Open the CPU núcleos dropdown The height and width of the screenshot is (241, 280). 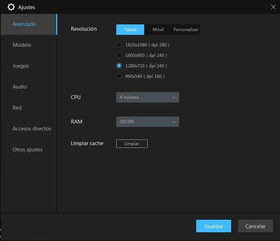tap(147, 97)
